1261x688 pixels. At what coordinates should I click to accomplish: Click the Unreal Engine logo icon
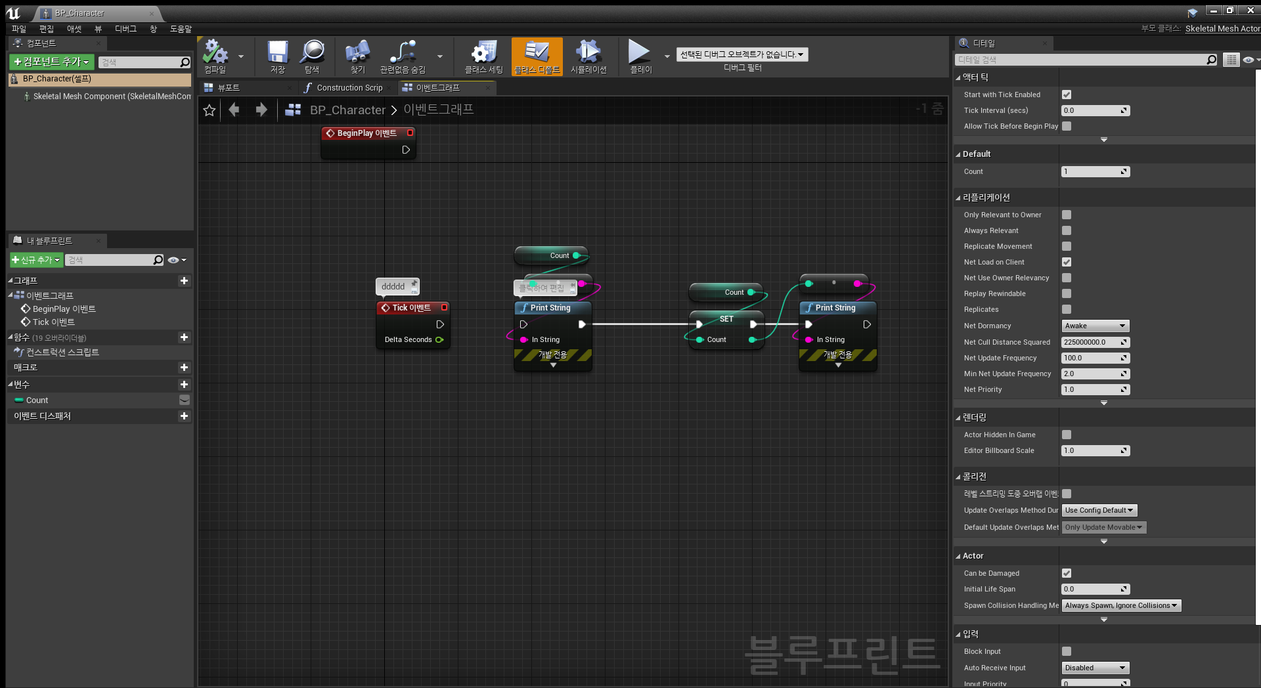(x=13, y=12)
